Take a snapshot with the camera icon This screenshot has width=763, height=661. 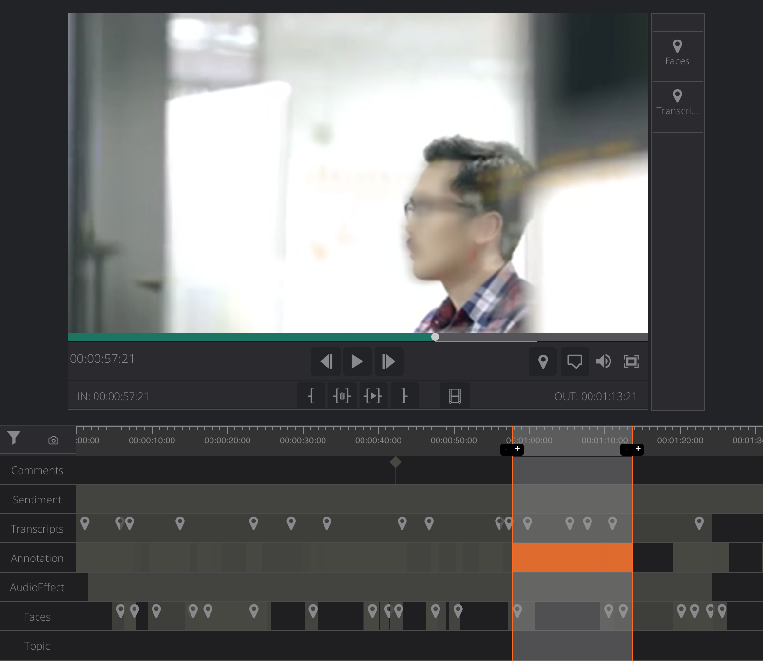[x=54, y=441]
